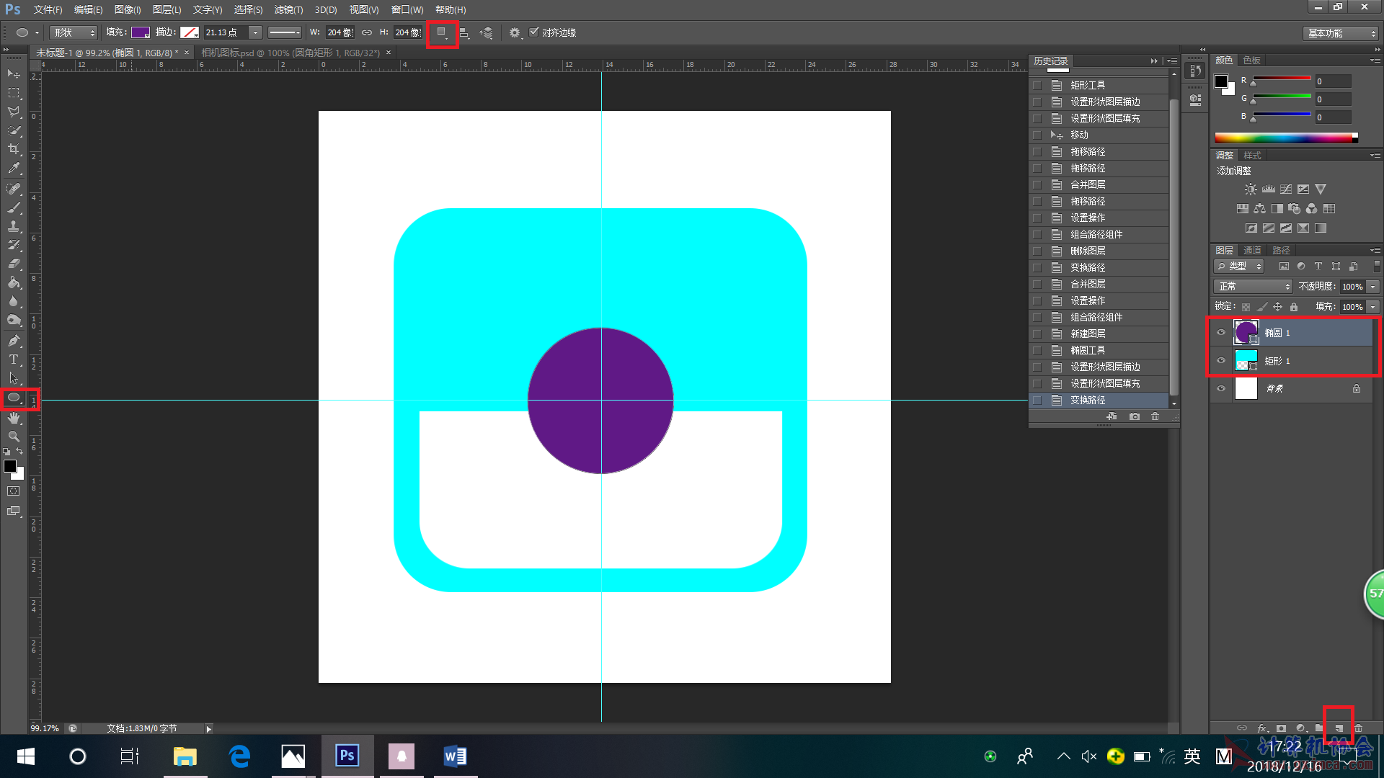The width and height of the screenshot is (1384, 778).
Task: Select the Pen tool
Action: coord(14,341)
